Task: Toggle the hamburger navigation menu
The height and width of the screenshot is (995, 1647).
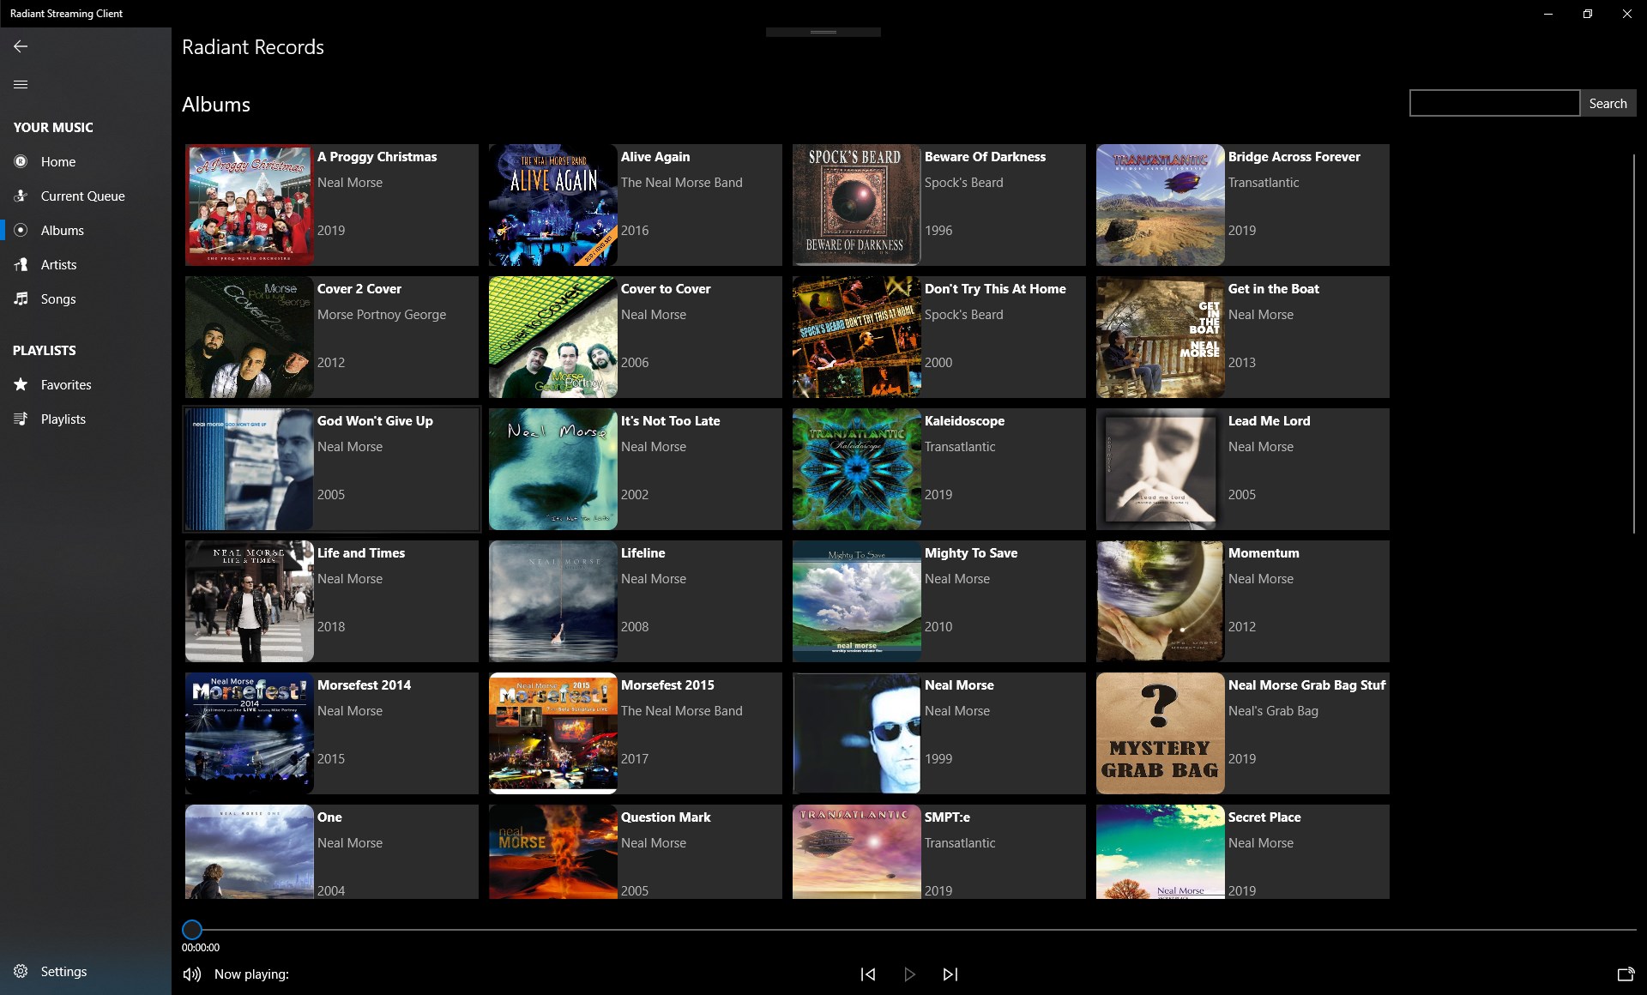Action: [x=21, y=84]
